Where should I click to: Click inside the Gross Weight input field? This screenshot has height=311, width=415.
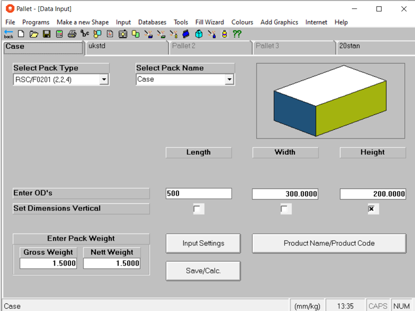(x=48, y=263)
